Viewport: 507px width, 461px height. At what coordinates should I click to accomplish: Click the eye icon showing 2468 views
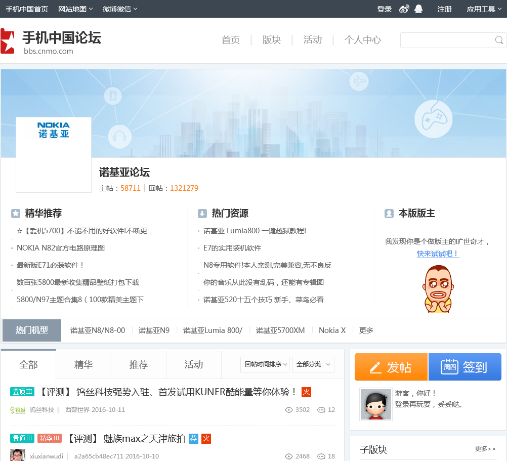(289, 456)
